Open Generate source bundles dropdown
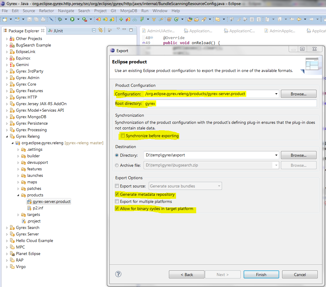The height and width of the screenshot is (287, 326). (x=219, y=186)
